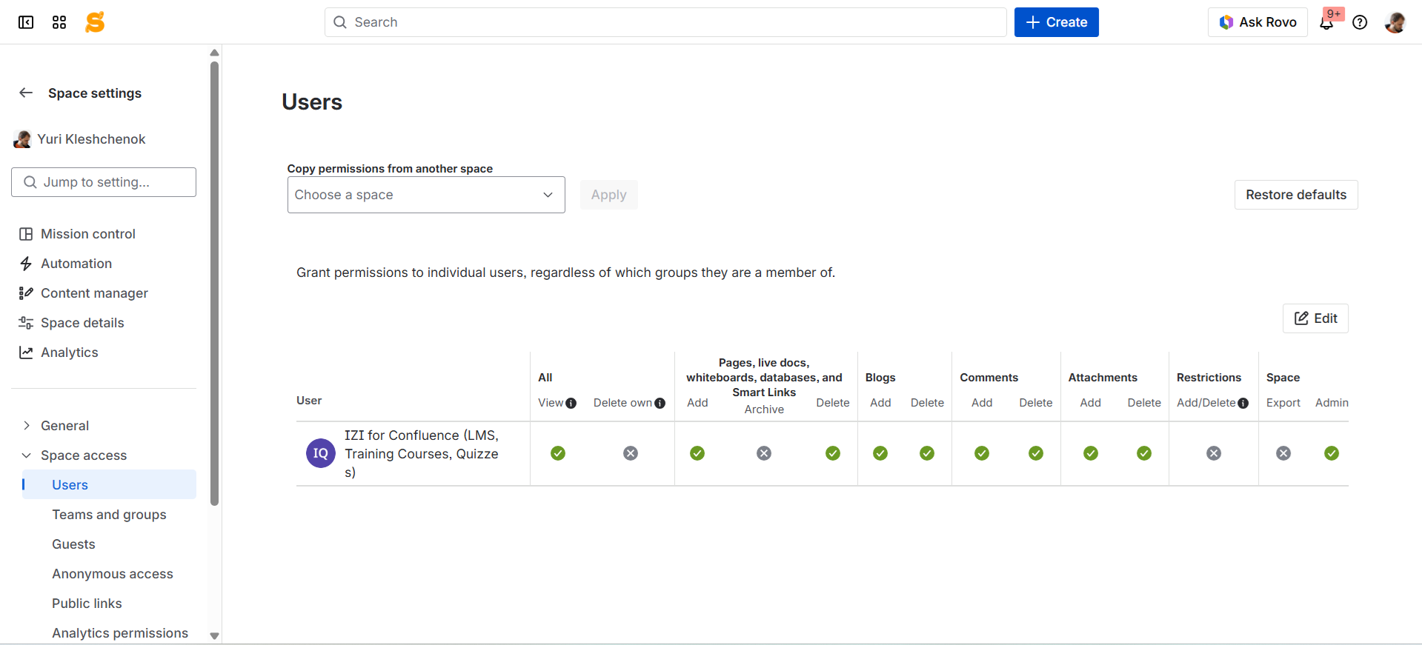Open the help question mark icon

(1360, 22)
